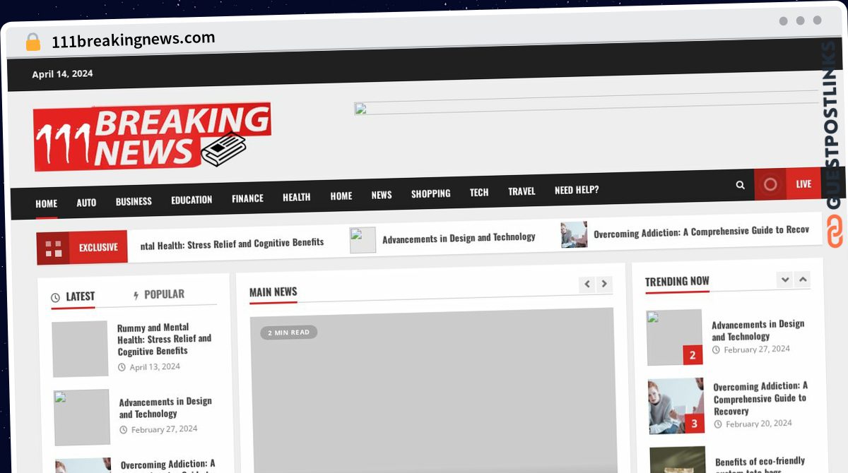Click the Live button label
This screenshot has height=473, width=848.
[x=803, y=184]
